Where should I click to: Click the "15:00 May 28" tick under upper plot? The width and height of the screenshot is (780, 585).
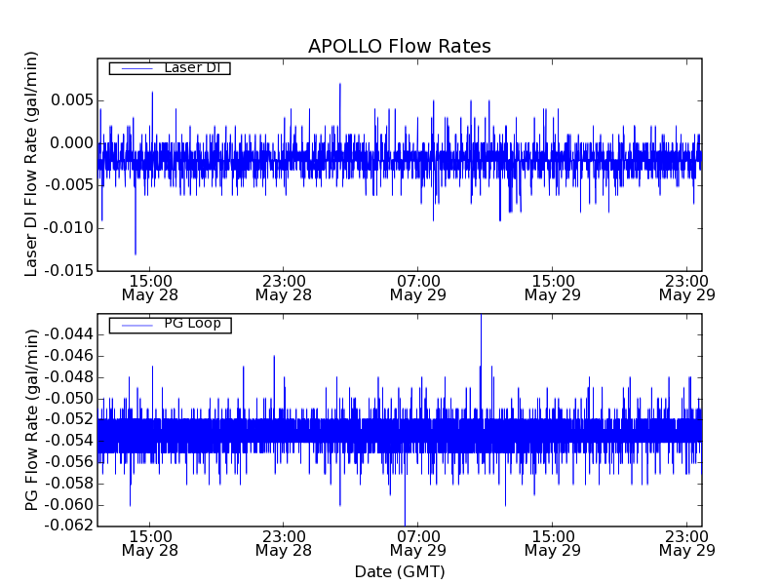point(148,287)
